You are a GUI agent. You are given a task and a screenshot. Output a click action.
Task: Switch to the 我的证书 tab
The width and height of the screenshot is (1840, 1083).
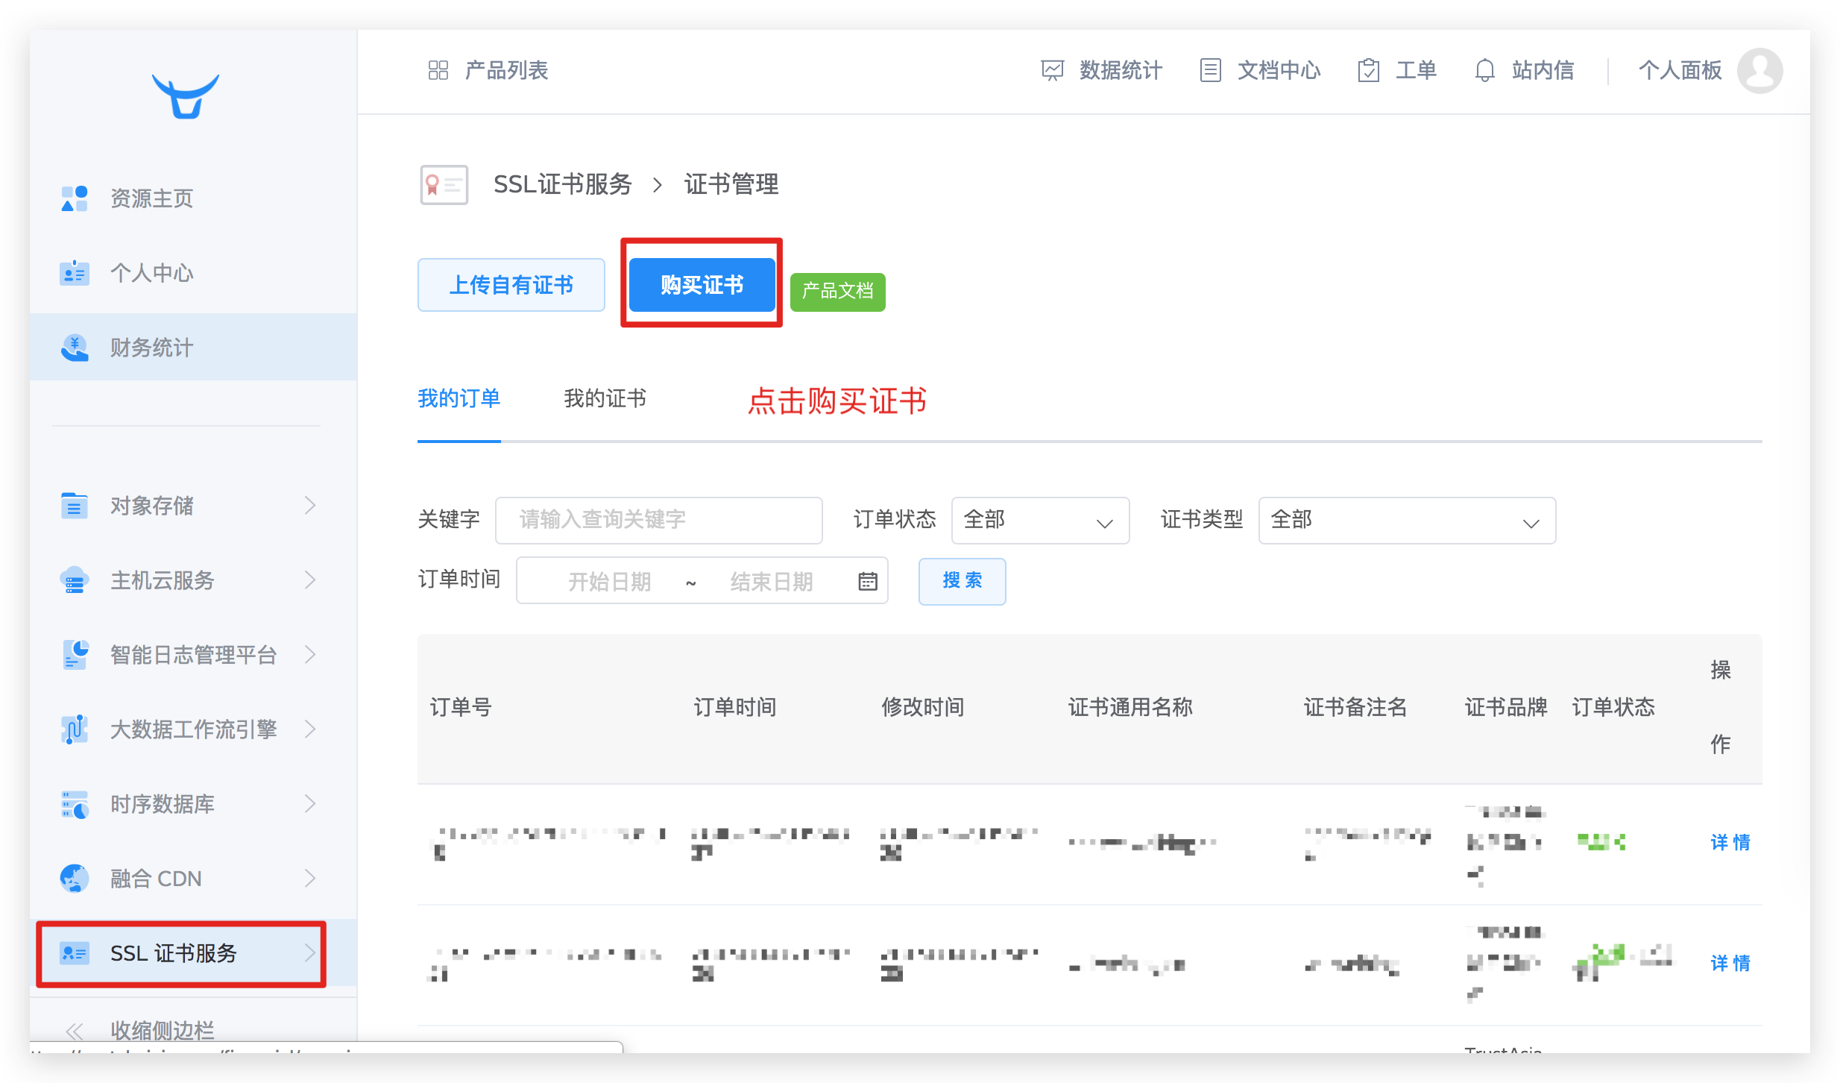tap(605, 398)
